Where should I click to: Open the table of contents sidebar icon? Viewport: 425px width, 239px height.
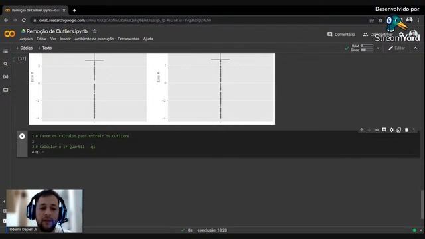pos(5,51)
